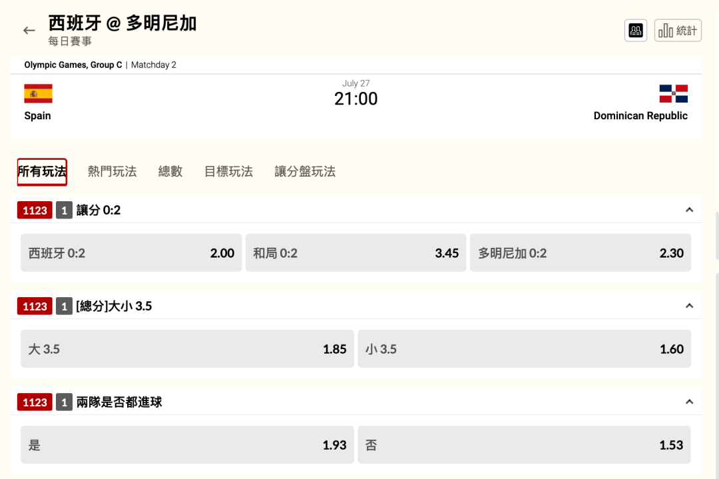Click the red 1123 badge beside 讓分 0:2
Image resolution: width=719 pixels, height=479 pixels.
(35, 211)
